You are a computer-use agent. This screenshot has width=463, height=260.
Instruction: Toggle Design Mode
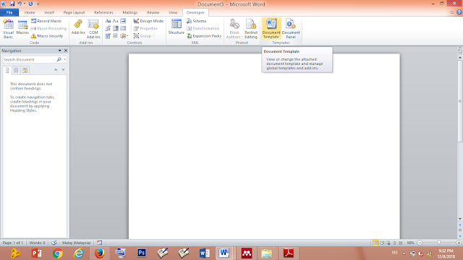148,21
